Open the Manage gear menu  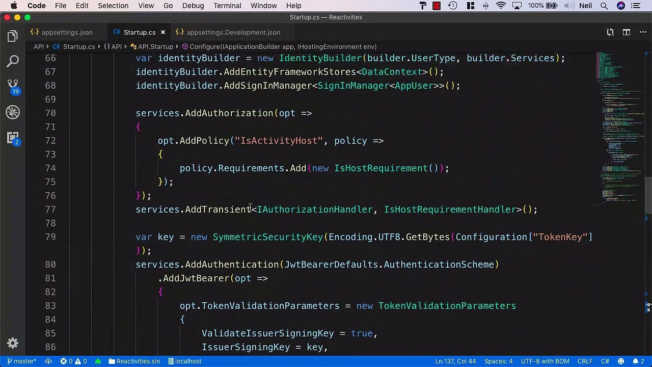[x=13, y=343]
